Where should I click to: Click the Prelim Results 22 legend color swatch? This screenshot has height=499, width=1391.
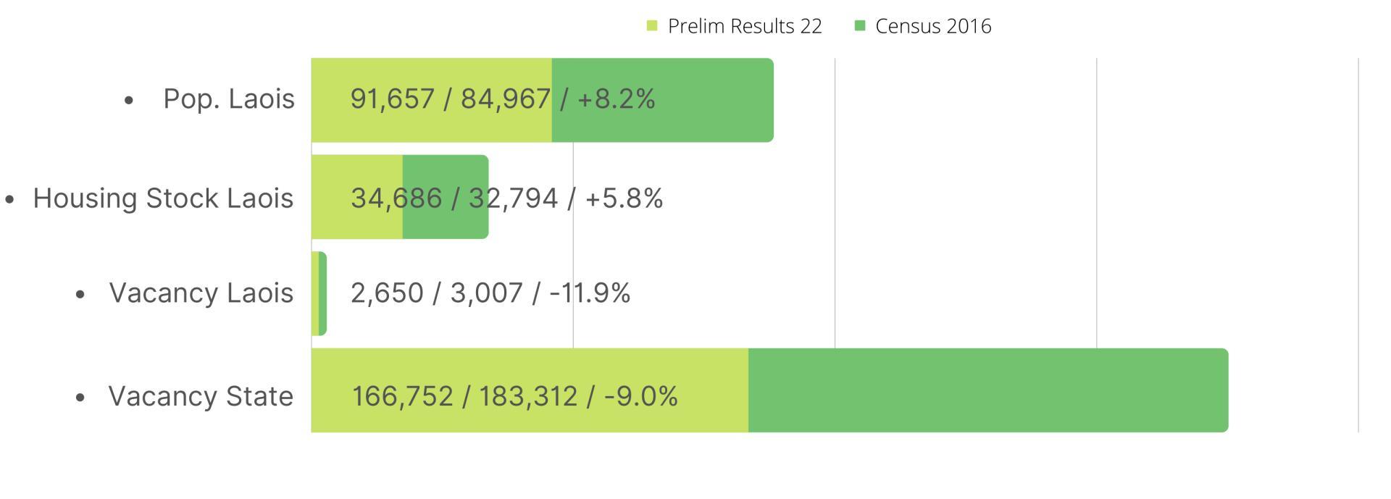pos(652,26)
